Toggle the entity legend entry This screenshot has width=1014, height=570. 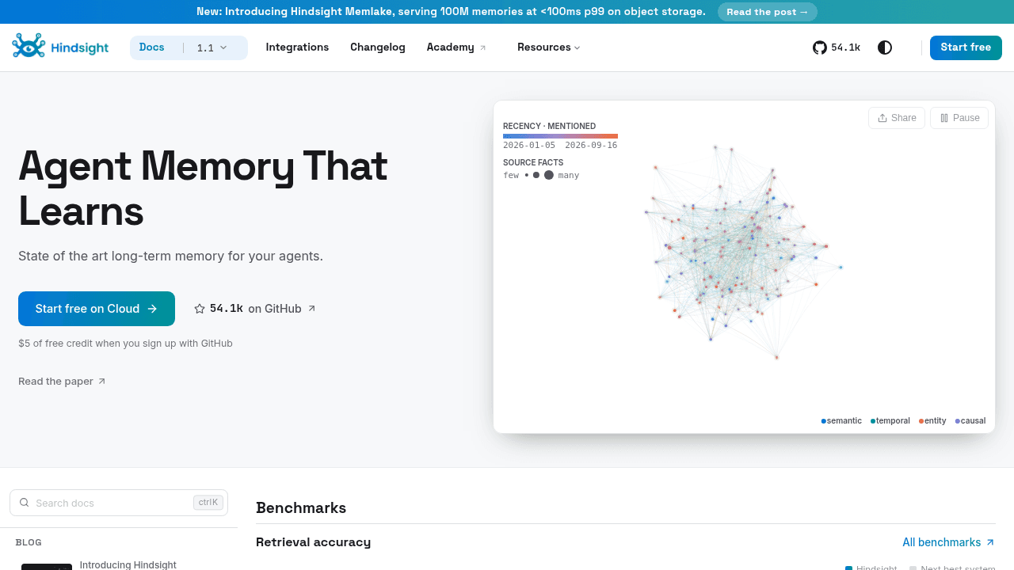click(932, 421)
